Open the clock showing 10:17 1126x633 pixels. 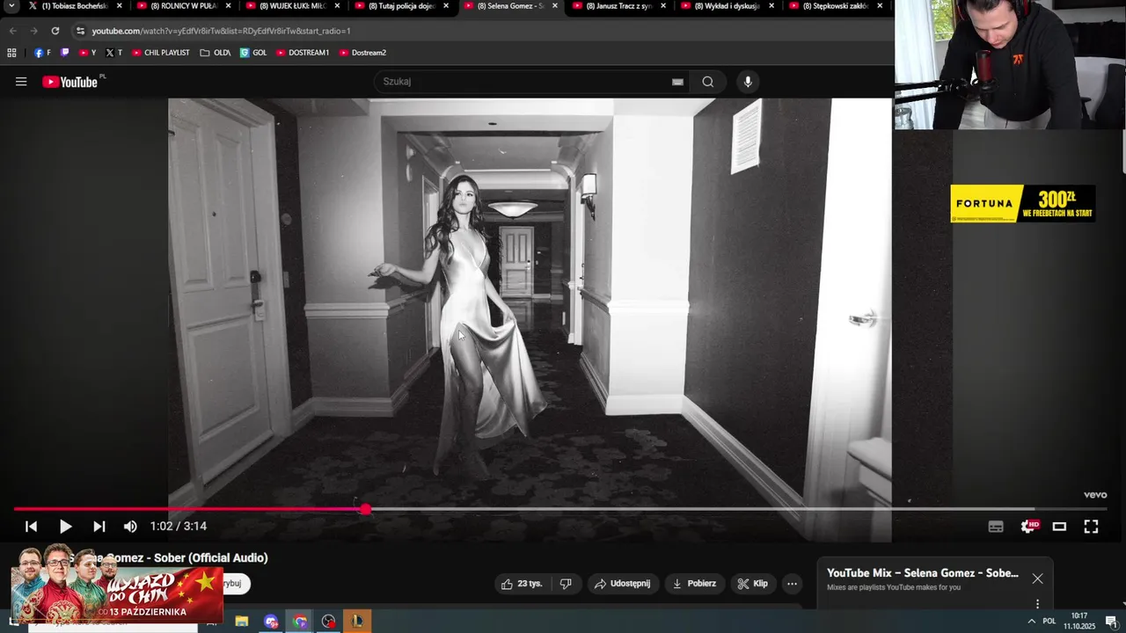(x=1079, y=621)
